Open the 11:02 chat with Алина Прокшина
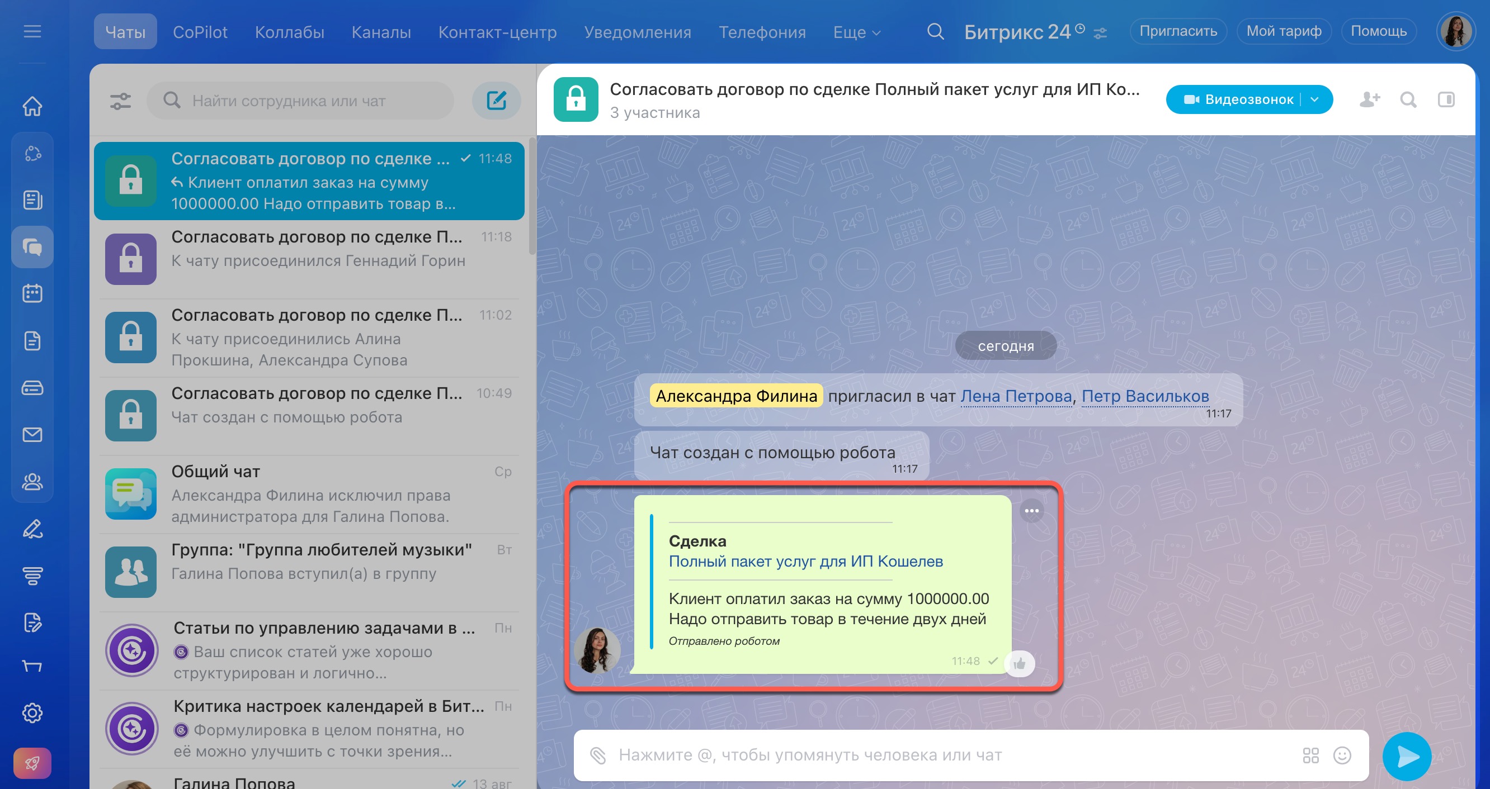Viewport: 1490px width, 789px height. click(309, 337)
